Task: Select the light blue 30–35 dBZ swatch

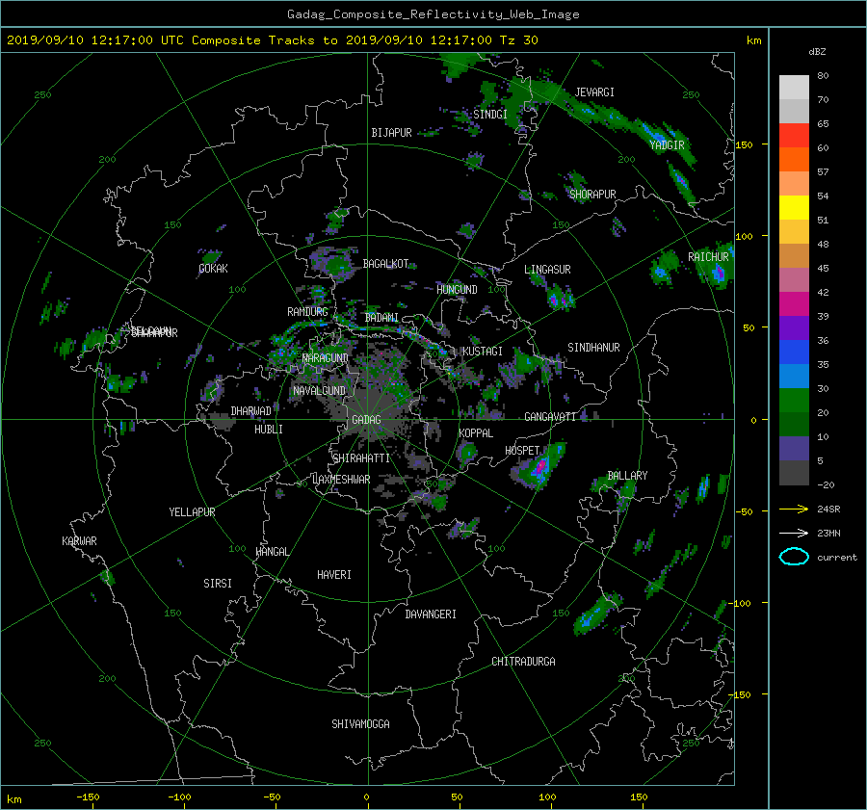Action: 794,377
